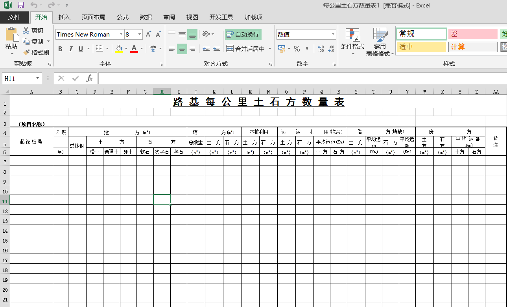Image resolution: width=507 pixels, height=307 pixels.
Task: Open the font name dropdown
Action: point(121,35)
